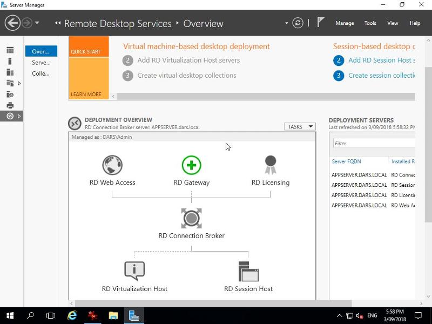Viewport: 432px width, 324px height.
Task: Select the RD Connection Broker server row
Action: tap(373, 175)
